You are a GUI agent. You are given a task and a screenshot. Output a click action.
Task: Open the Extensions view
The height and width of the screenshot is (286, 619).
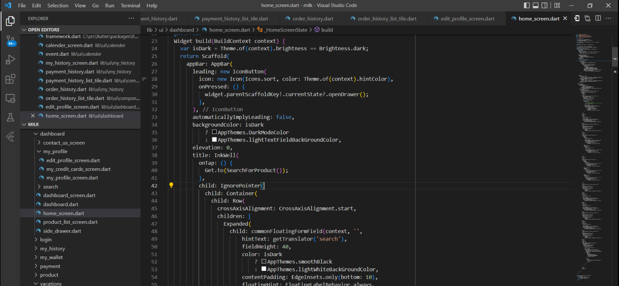click(x=10, y=79)
